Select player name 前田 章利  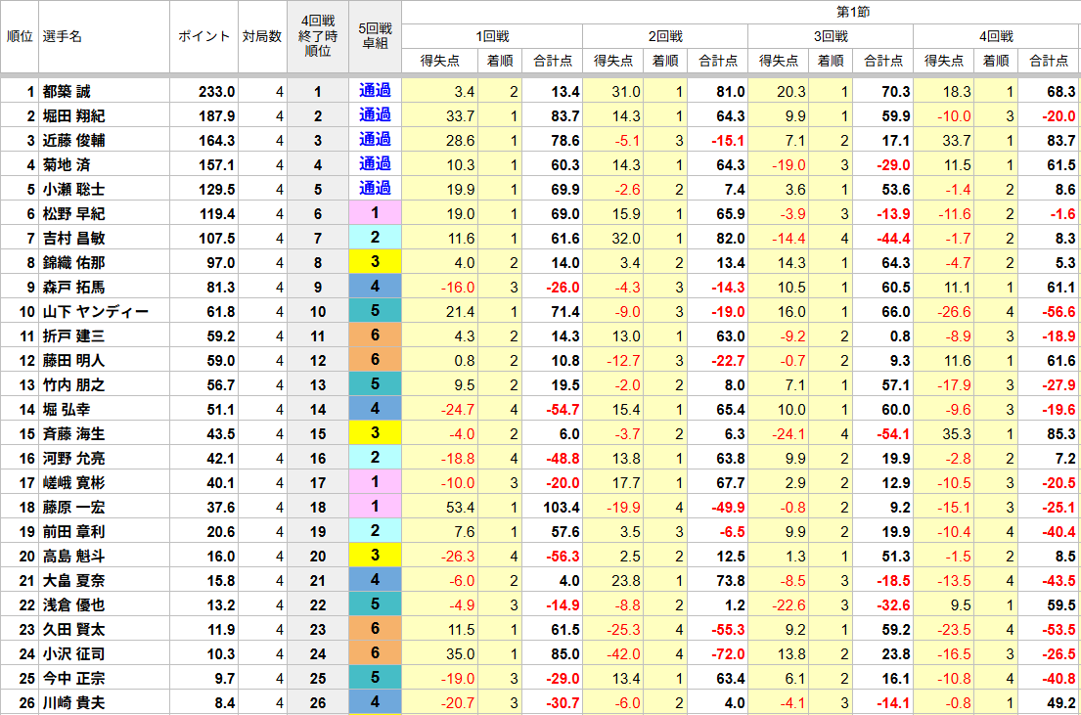(73, 532)
